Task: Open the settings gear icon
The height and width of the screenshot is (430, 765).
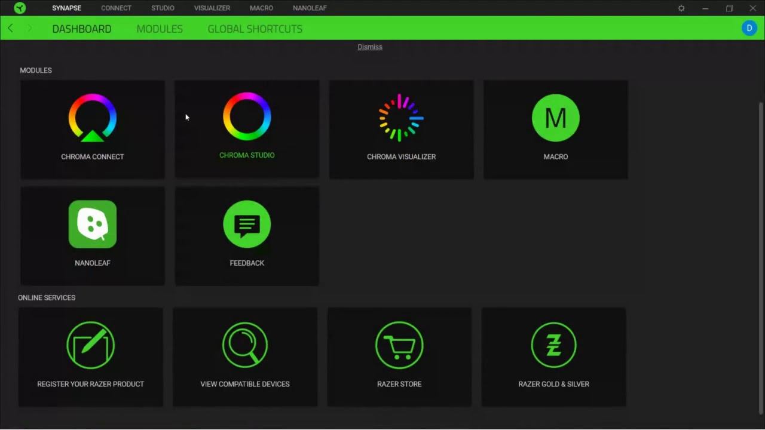Action: pos(681,8)
